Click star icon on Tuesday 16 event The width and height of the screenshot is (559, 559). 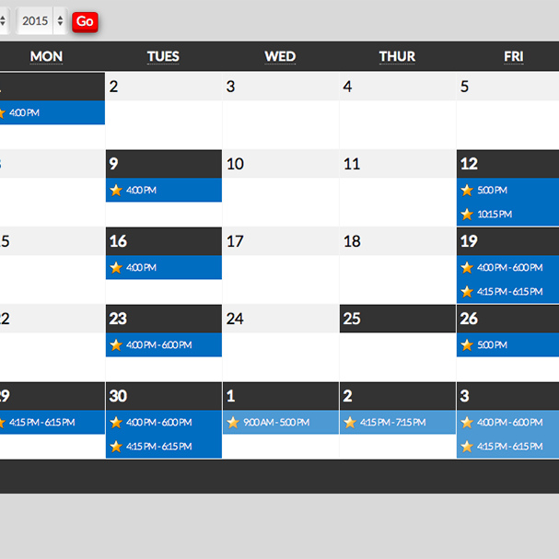coord(116,268)
